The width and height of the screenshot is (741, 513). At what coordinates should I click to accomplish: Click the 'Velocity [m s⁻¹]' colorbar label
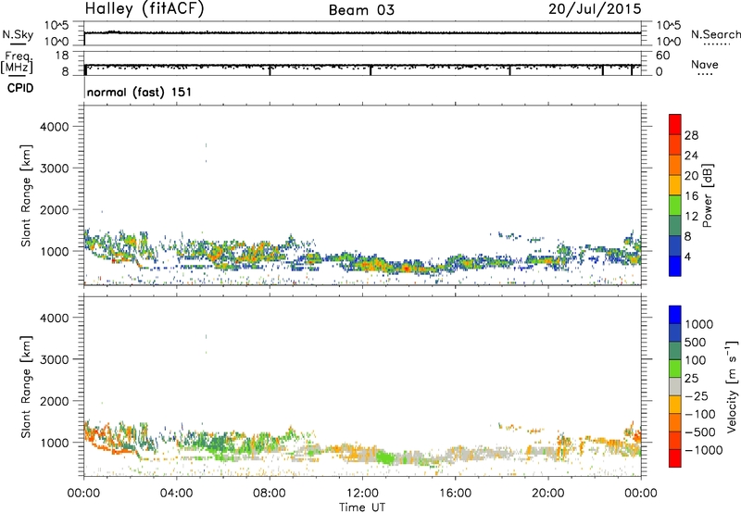732,386
